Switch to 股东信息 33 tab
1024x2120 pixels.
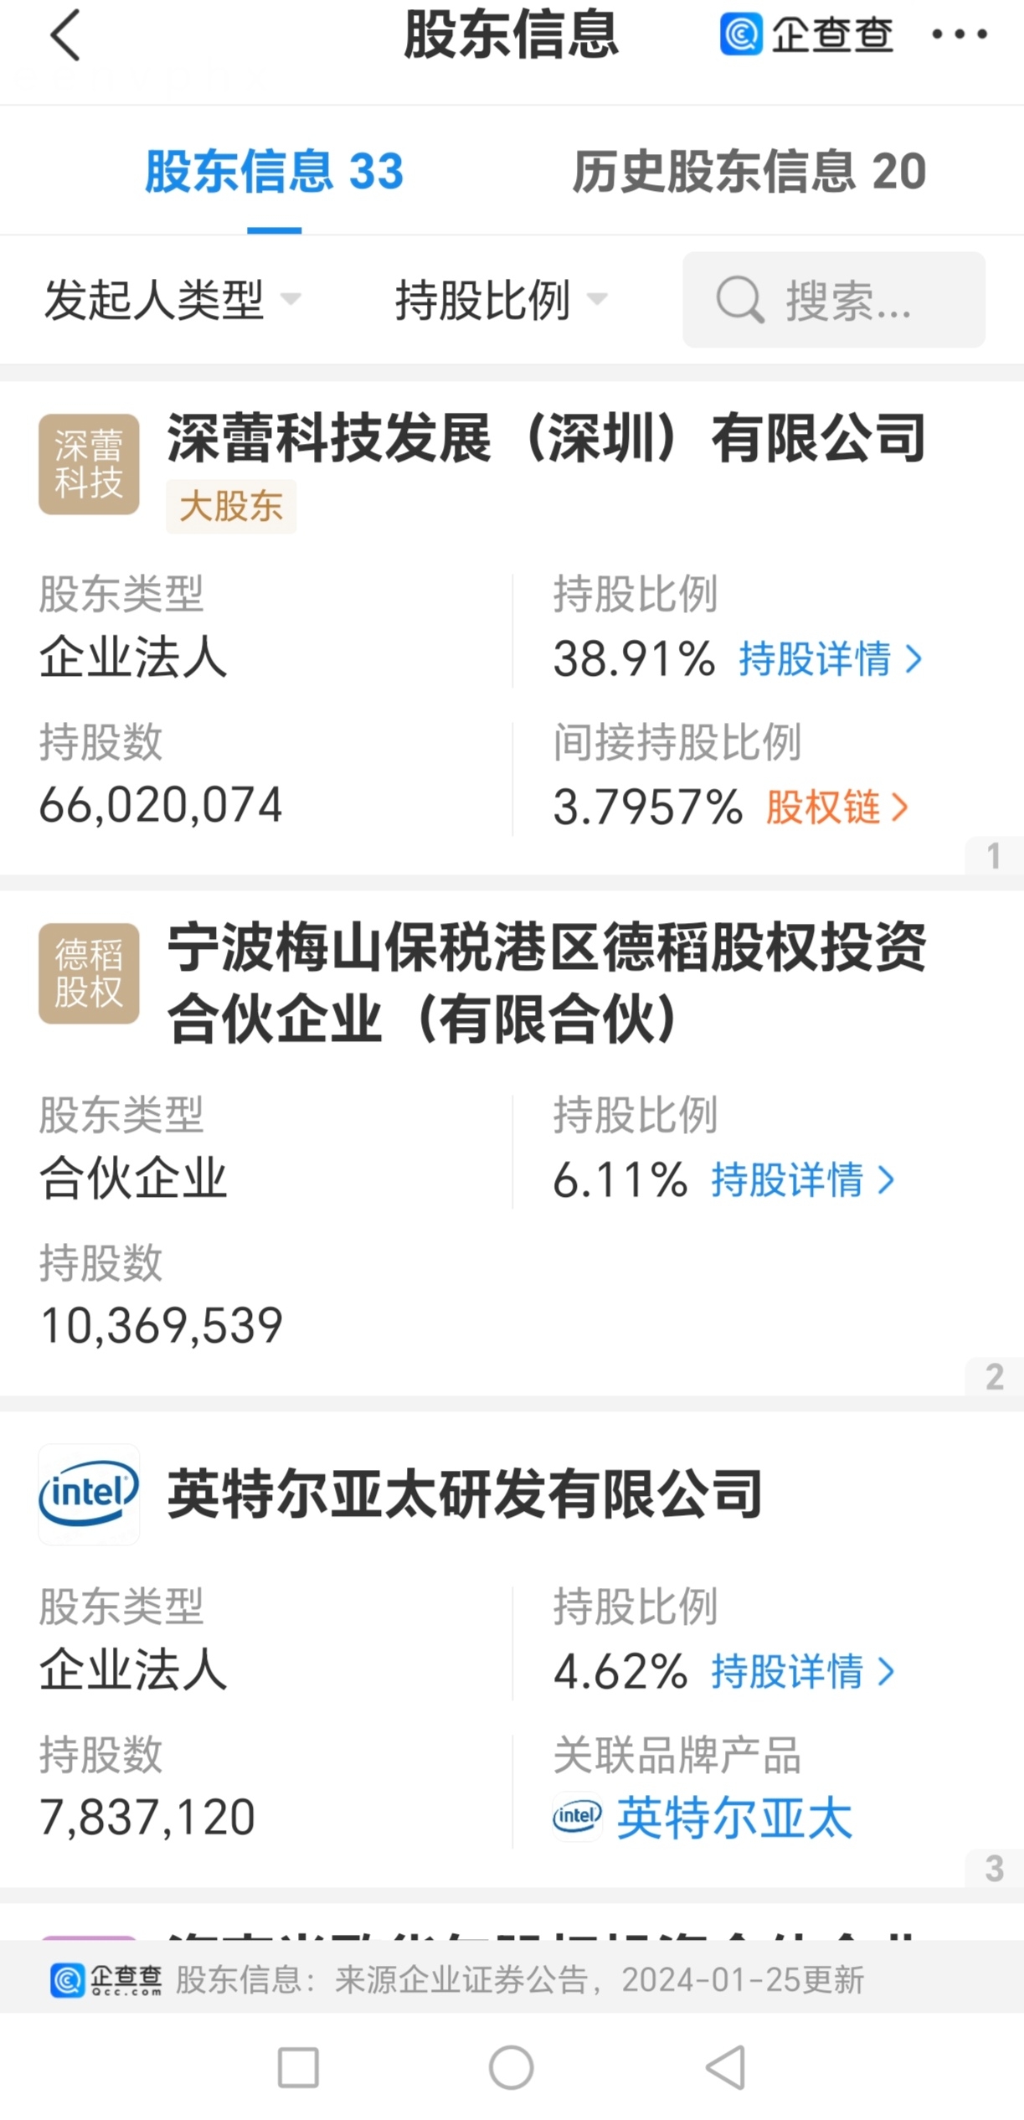pyautogui.click(x=274, y=172)
